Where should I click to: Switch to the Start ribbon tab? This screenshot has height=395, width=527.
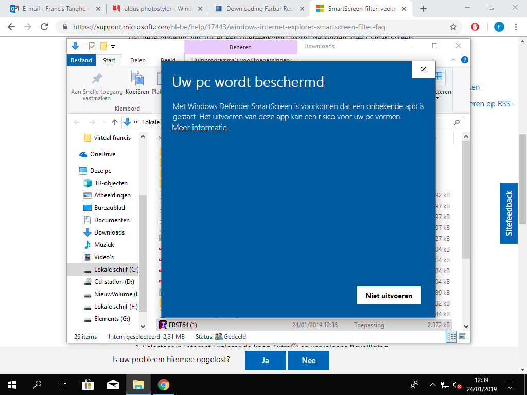pos(109,60)
